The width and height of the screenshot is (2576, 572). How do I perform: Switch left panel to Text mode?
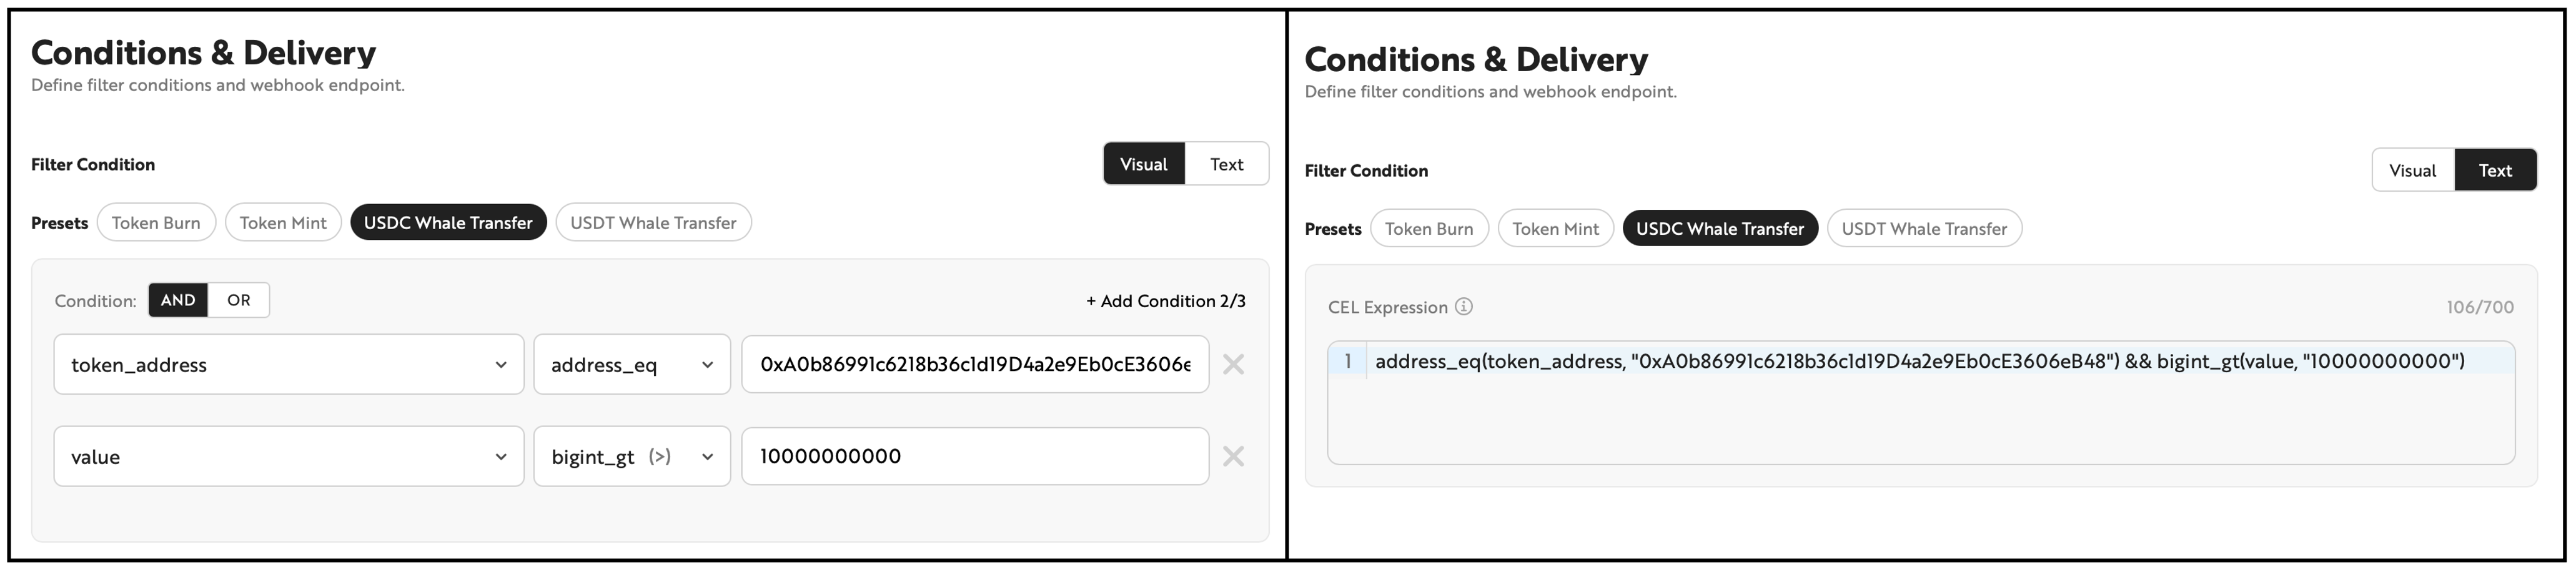pyautogui.click(x=1226, y=164)
